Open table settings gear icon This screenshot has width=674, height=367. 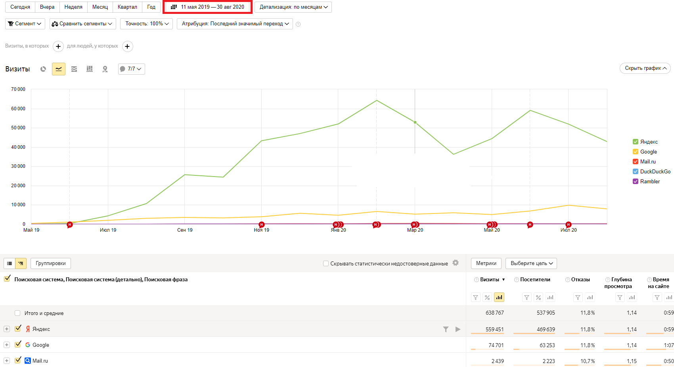(456, 263)
